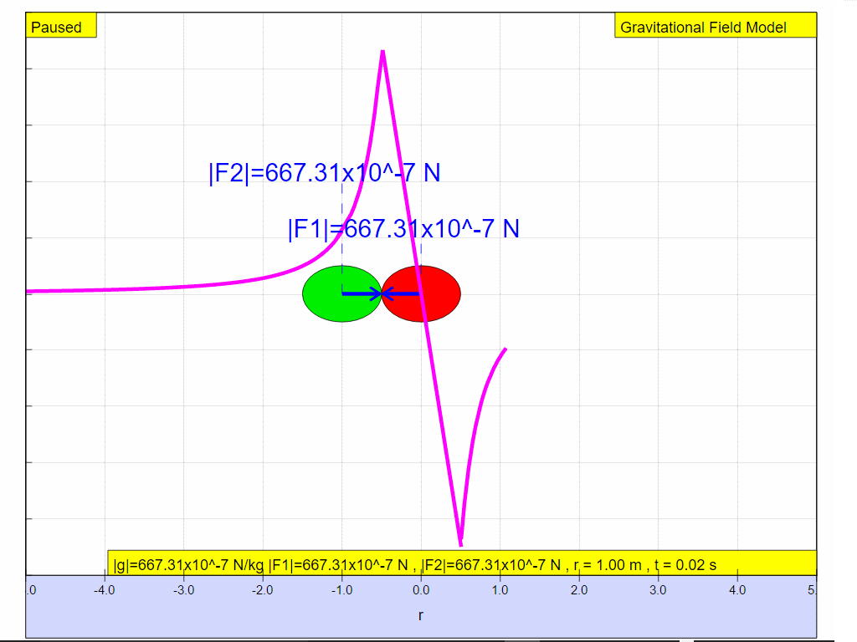Click the dashed line above green mass
This screenshot has height=642, width=857.
(341, 226)
